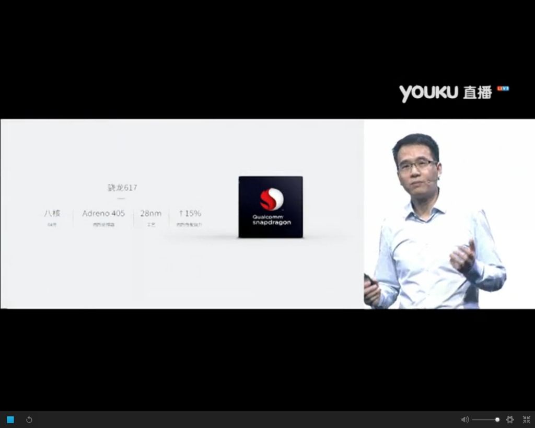Click the Qualcomm Snapdragon chip image
The image size is (535, 428).
271,207
